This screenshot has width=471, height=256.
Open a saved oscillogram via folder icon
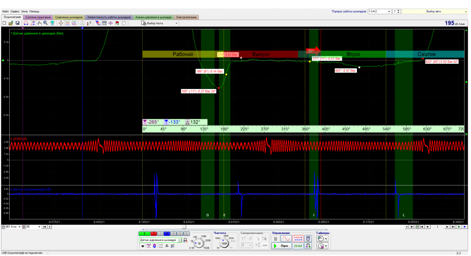11,23
